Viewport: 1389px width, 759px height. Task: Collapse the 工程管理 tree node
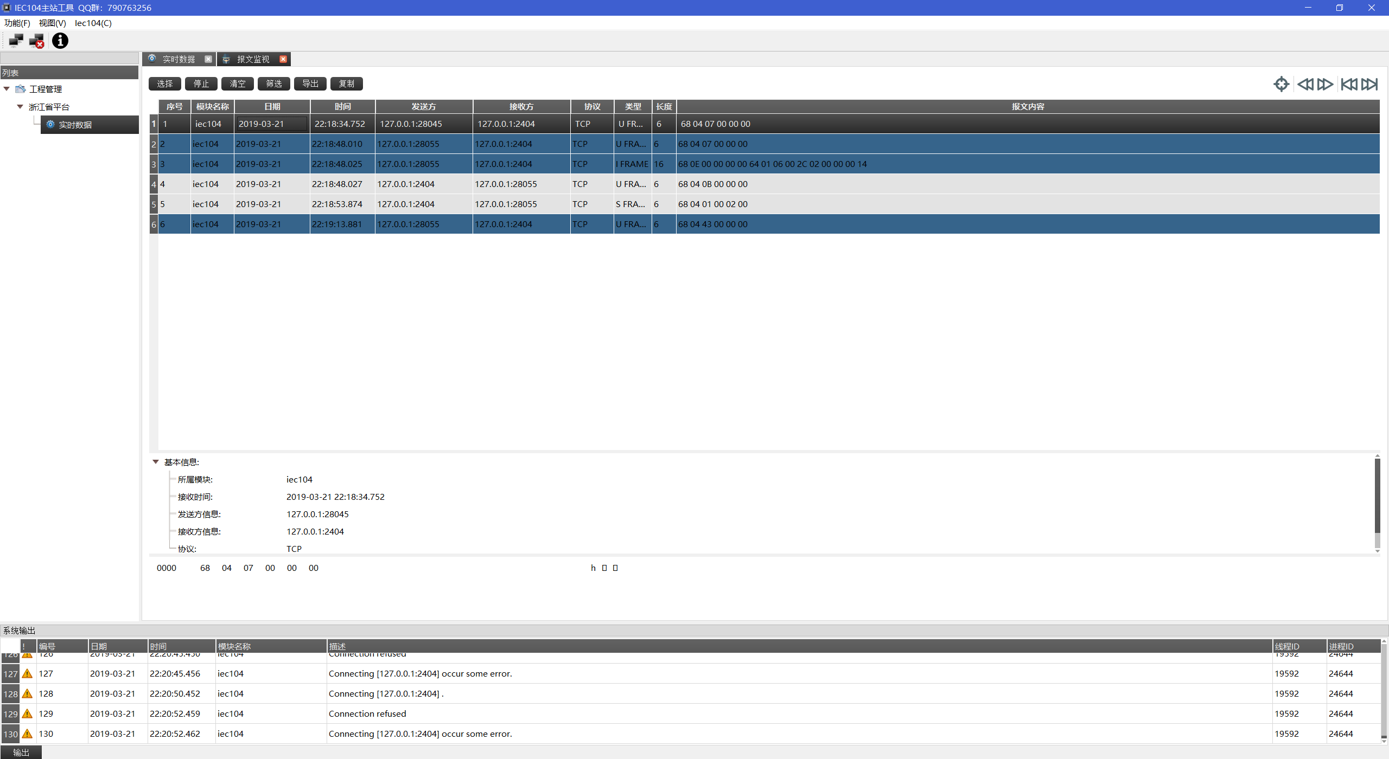coord(7,89)
